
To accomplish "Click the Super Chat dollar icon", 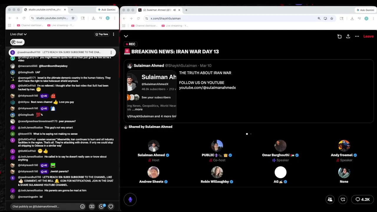I will (92, 206).
